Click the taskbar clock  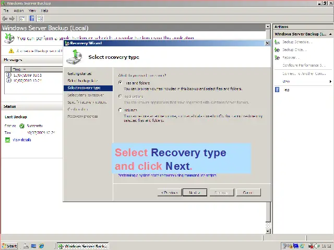coord(326,246)
